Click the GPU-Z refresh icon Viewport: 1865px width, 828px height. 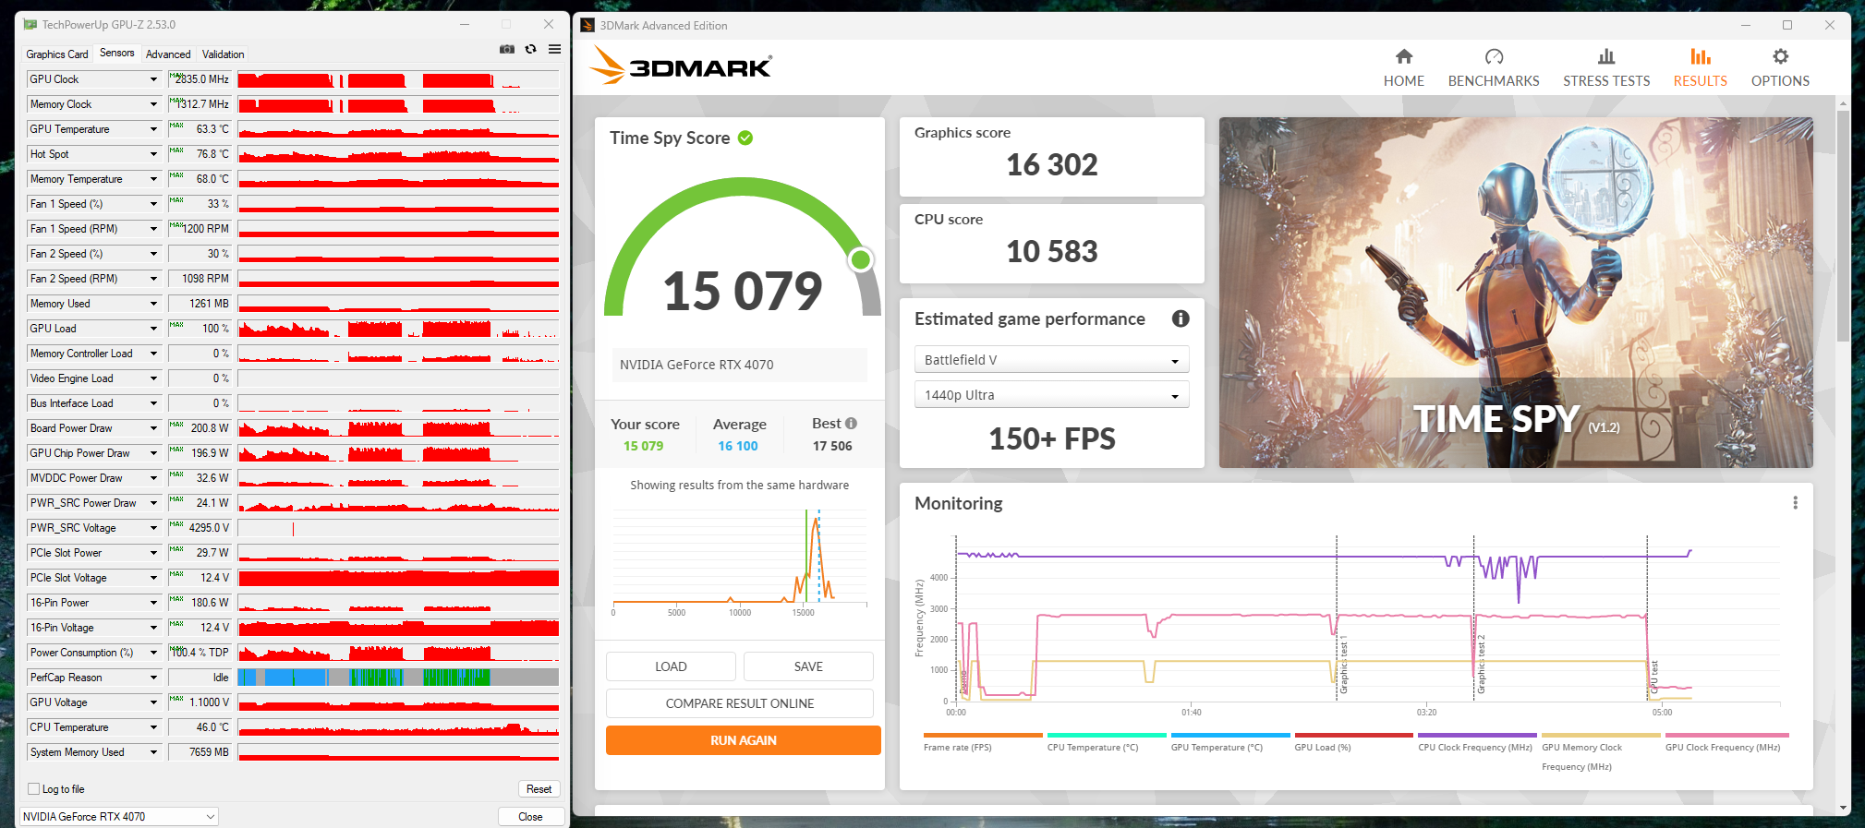531,50
